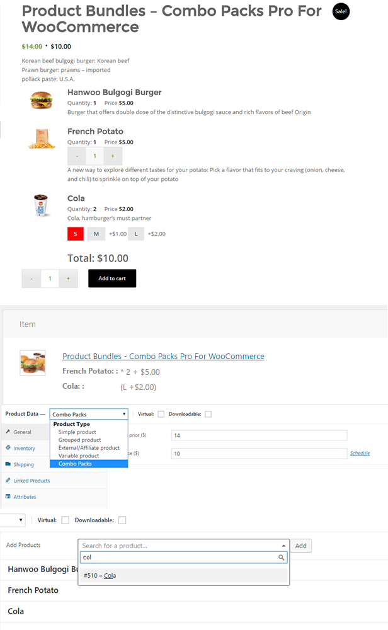This screenshot has height=630, width=388.
Task: Increase combo quantity beside Add to cart
Action: [x=68, y=278]
